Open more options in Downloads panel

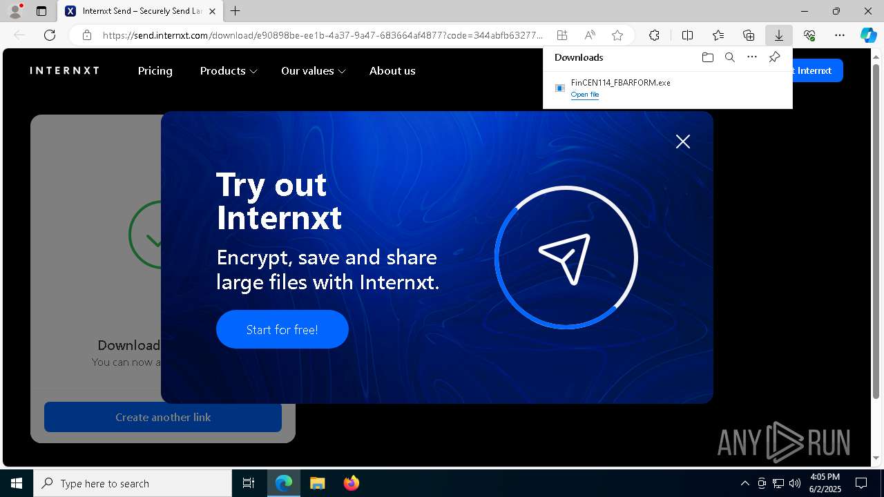point(752,57)
